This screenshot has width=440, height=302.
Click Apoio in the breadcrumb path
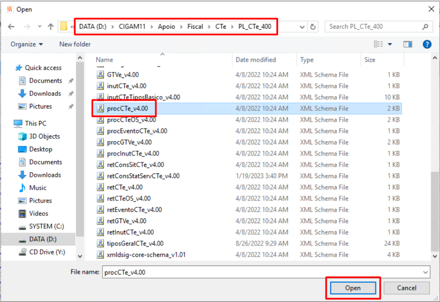point(167,27)
